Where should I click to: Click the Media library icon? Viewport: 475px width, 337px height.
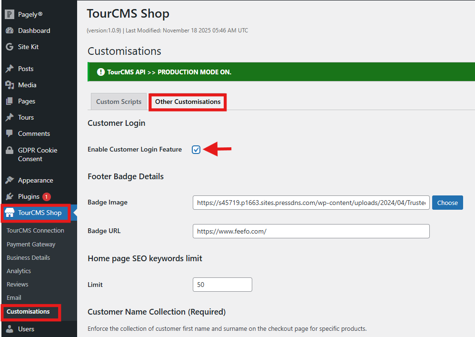pyautogui.click(x=10, y=85)
